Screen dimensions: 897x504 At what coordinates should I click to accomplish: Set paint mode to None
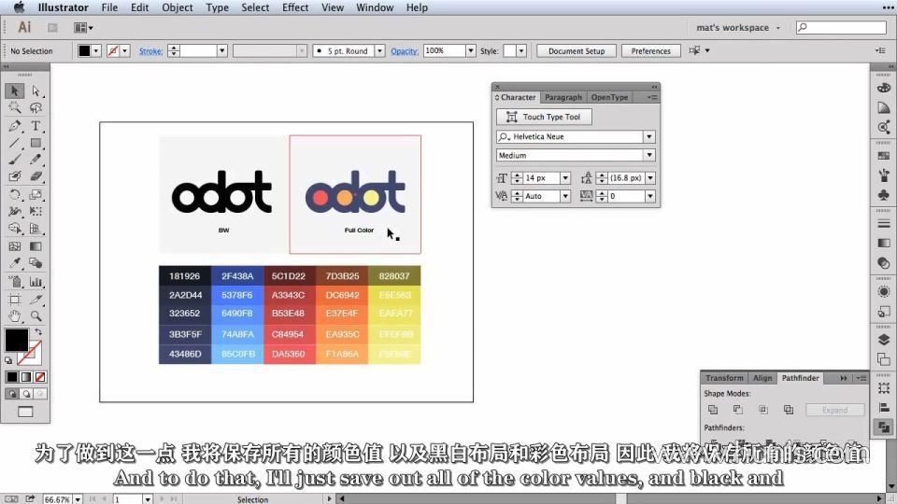coord(40,377)
